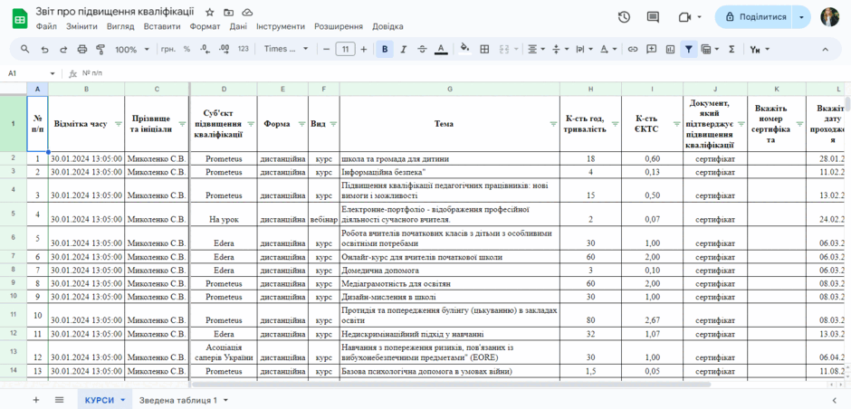851x409 pixels.
Task: Toggle bold formatting
Action: pos(385,50)
